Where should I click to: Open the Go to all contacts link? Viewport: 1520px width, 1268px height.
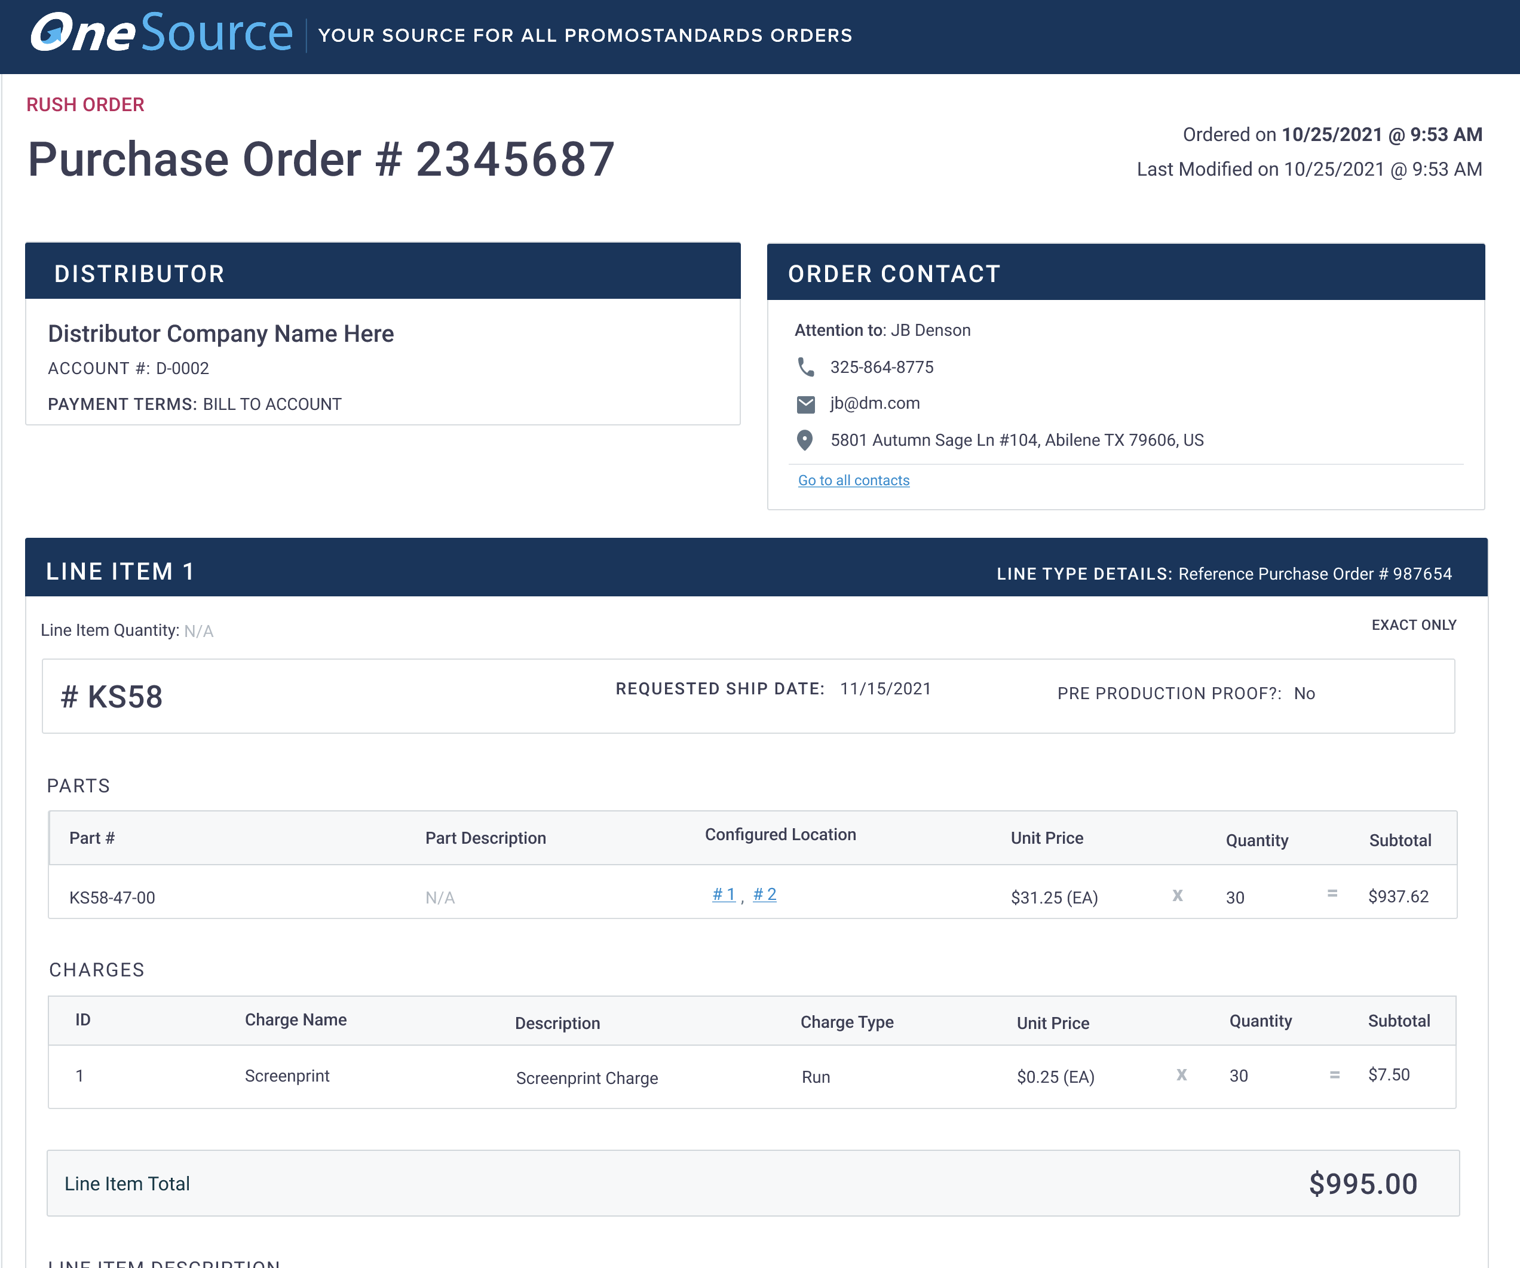point(853,480)
